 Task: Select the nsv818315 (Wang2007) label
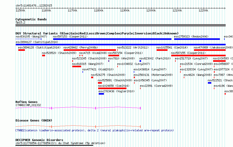pos(88,64)
